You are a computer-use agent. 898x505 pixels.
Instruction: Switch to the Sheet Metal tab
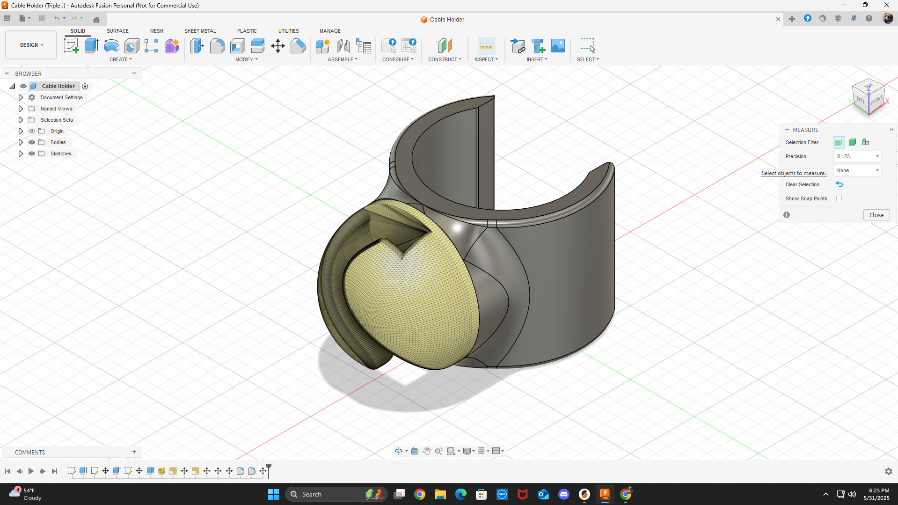pyautogui.click(x=200, y=31)
